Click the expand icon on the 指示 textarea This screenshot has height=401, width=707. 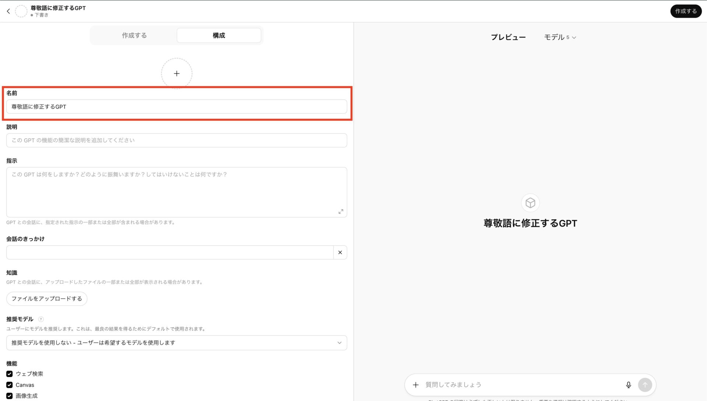[x=341, y=211]
